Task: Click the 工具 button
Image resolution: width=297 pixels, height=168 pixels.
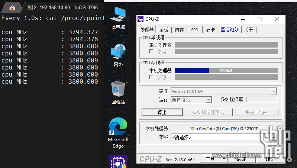Action: pyautogui.click(x=210, y=159)
